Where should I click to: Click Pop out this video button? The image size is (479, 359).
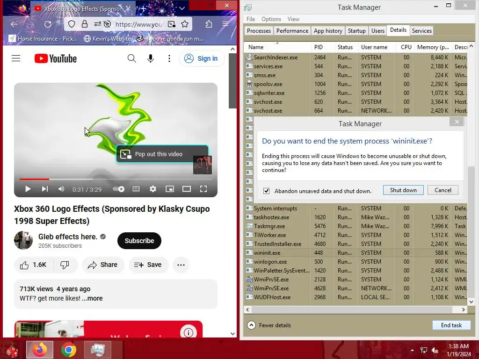(162, 154)
